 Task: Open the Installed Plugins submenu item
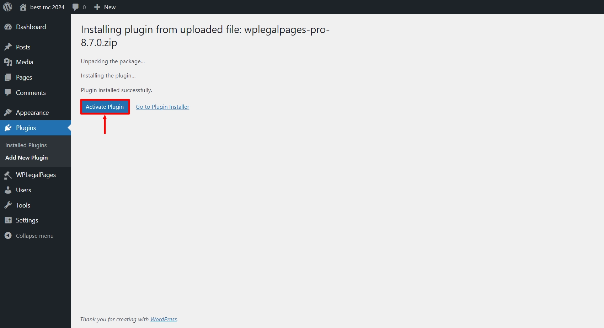[x=26, y=145]
